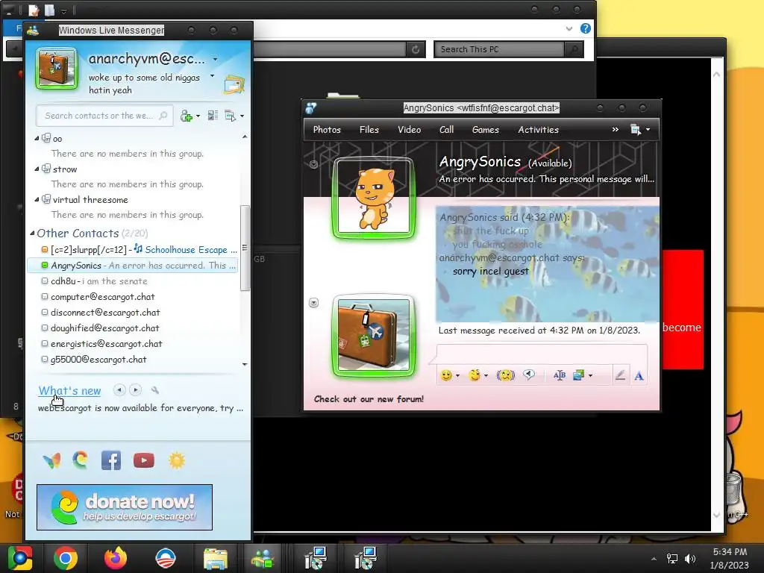Select computer@escargot.chat contact
The width and height of the screenshot is (764, 573).
pyautogui.click(x=133, y=297)
